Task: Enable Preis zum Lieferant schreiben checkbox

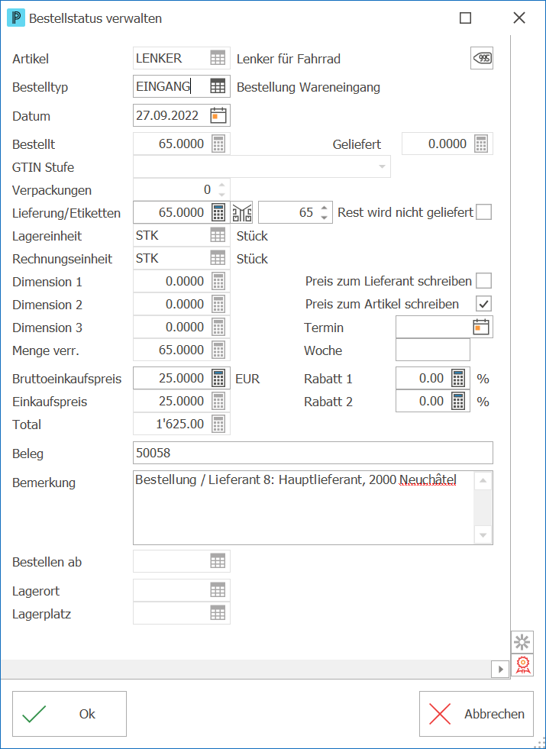Action: tap(484, 281)
